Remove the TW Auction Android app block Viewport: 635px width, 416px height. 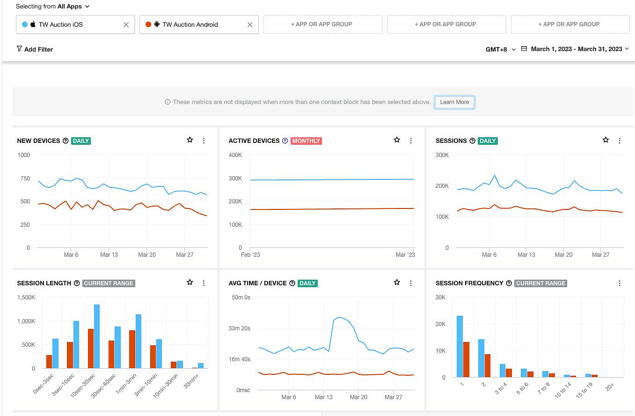250,25
